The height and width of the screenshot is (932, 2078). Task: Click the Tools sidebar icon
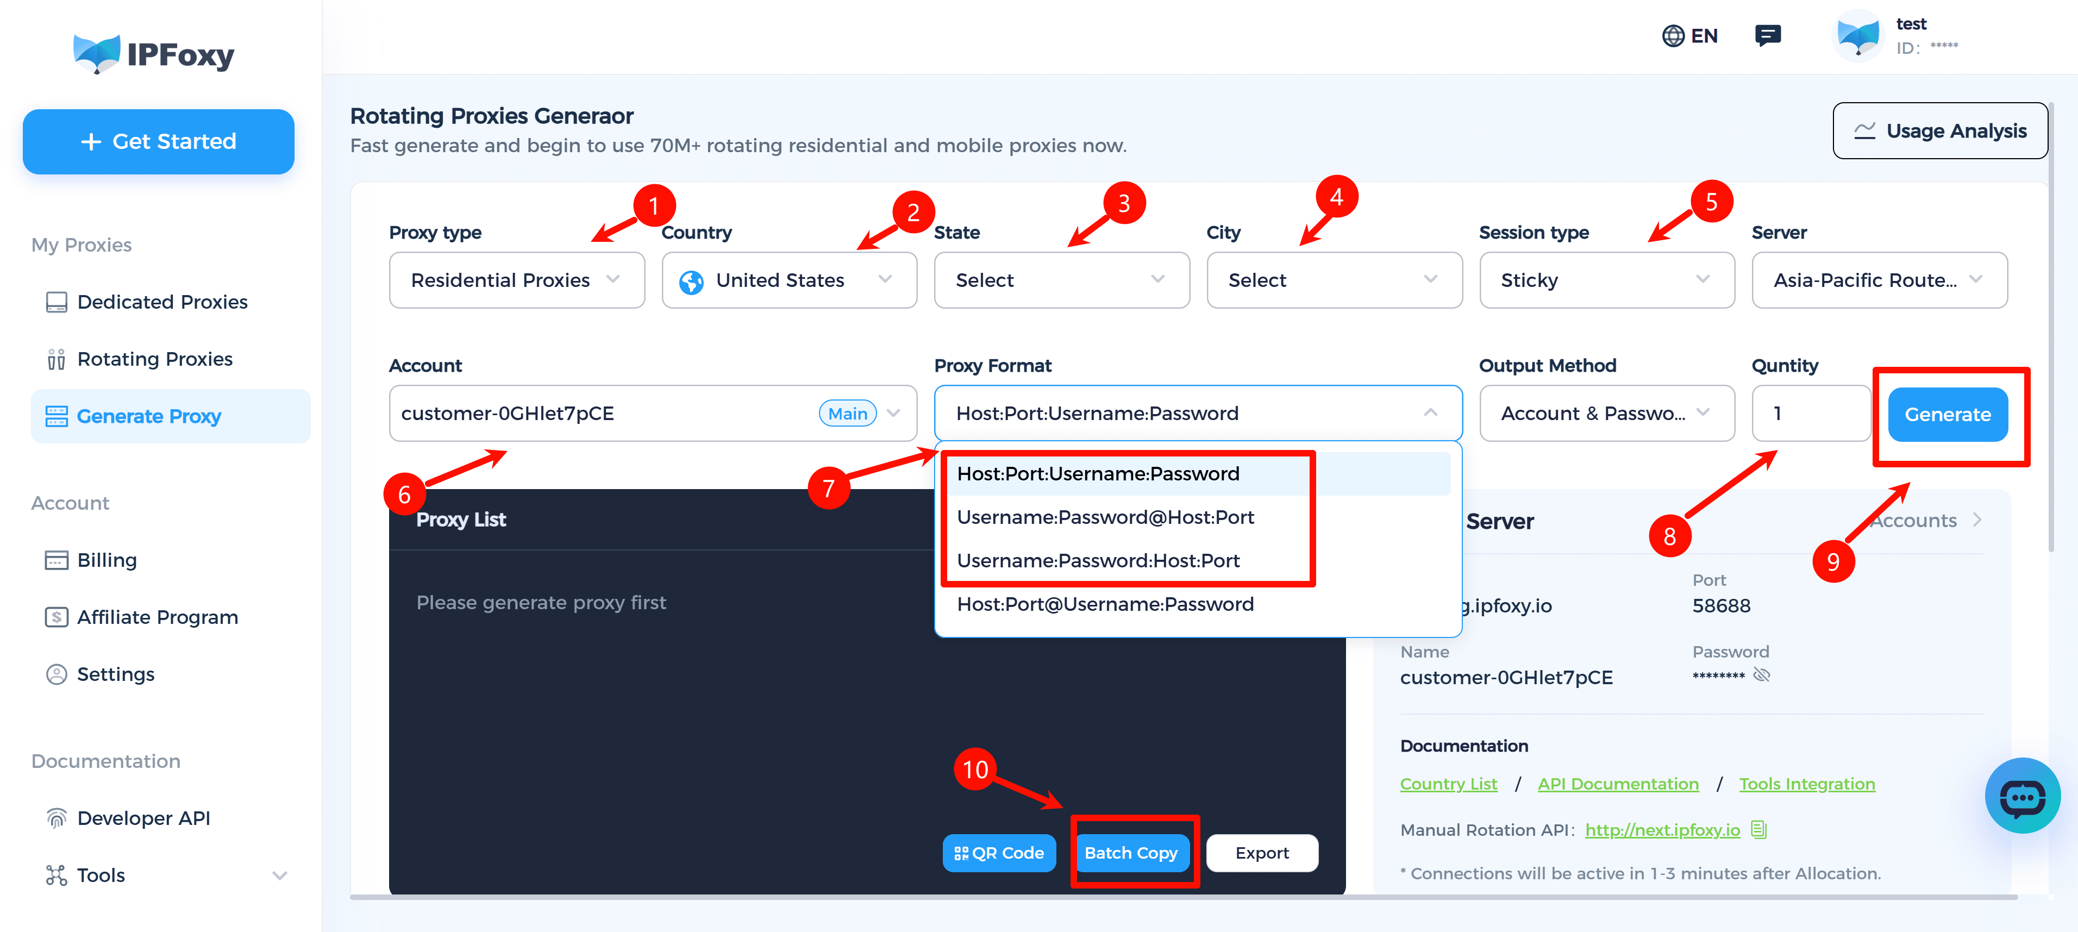click(x=57, y=875)
